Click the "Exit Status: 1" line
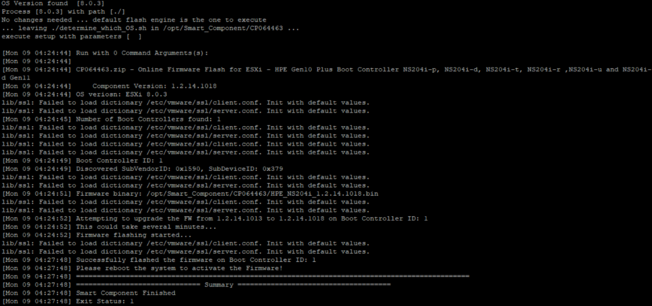Viewport: 652px width, 306px height. coord(105,301)
